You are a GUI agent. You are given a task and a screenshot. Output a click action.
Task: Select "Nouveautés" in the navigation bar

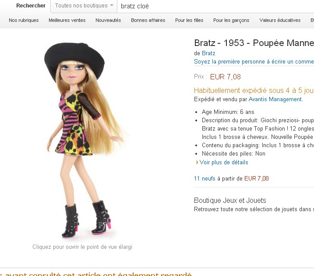tap(108, 20)
